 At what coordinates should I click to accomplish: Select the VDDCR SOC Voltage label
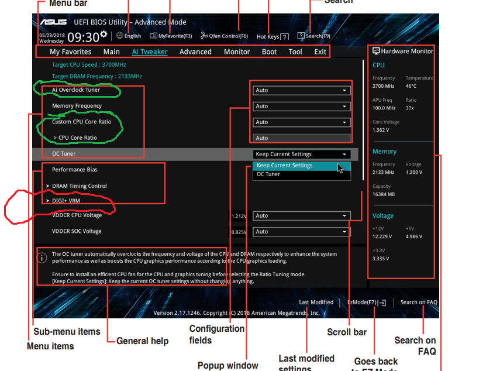77,231
